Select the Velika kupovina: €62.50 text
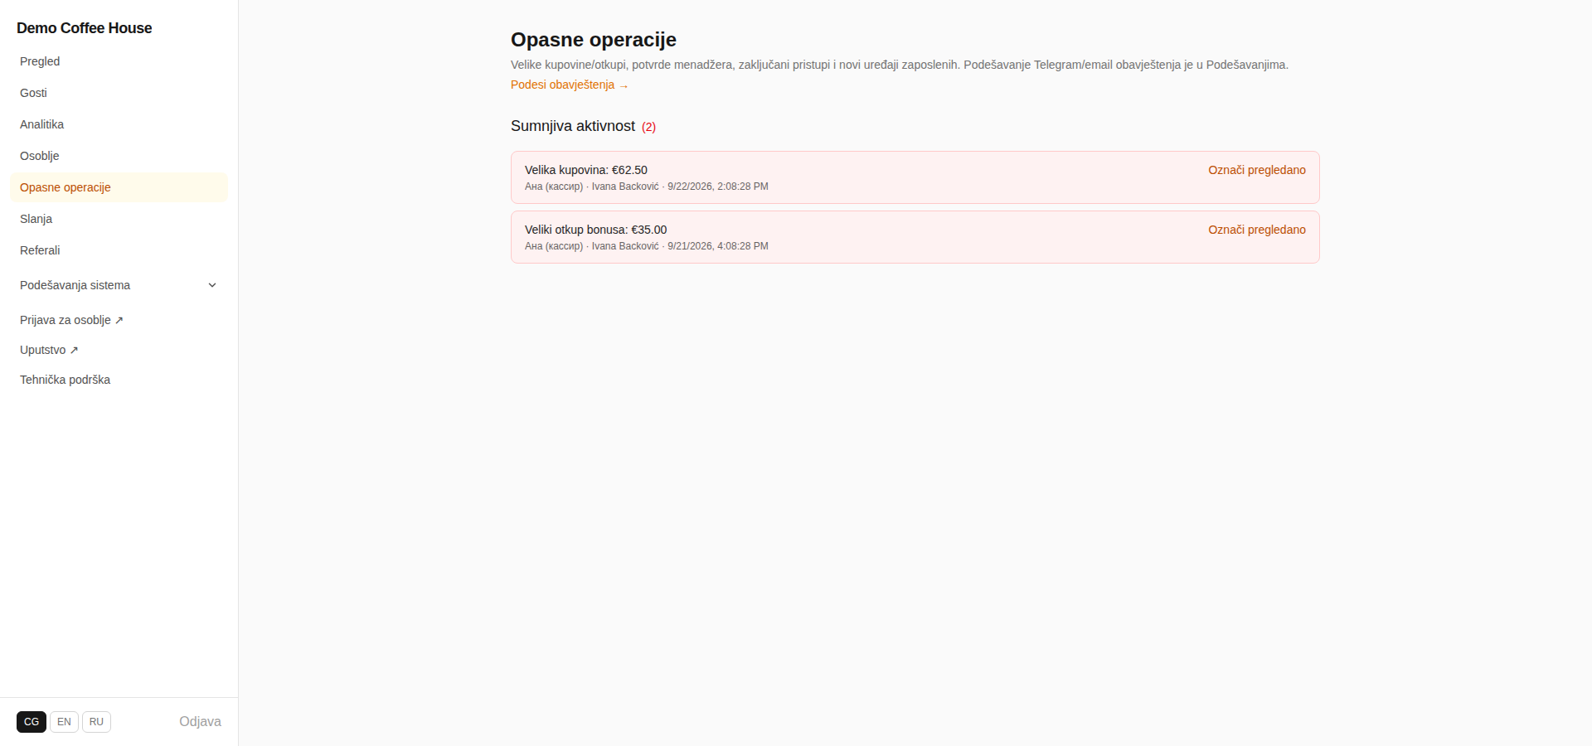Screen dimensions: 1592x746 point(586,170)
